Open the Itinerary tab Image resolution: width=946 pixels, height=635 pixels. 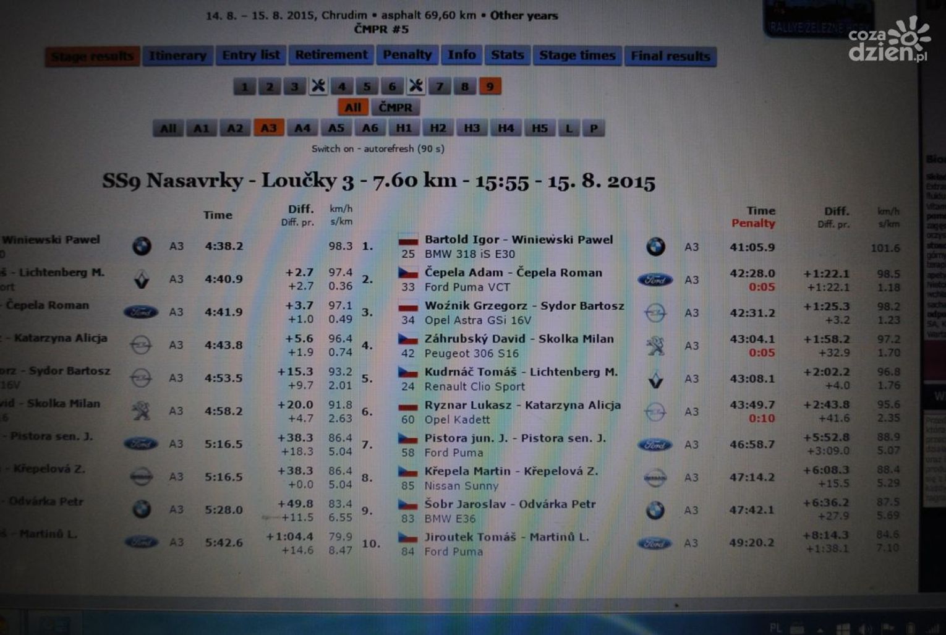[x=177, y=56]
